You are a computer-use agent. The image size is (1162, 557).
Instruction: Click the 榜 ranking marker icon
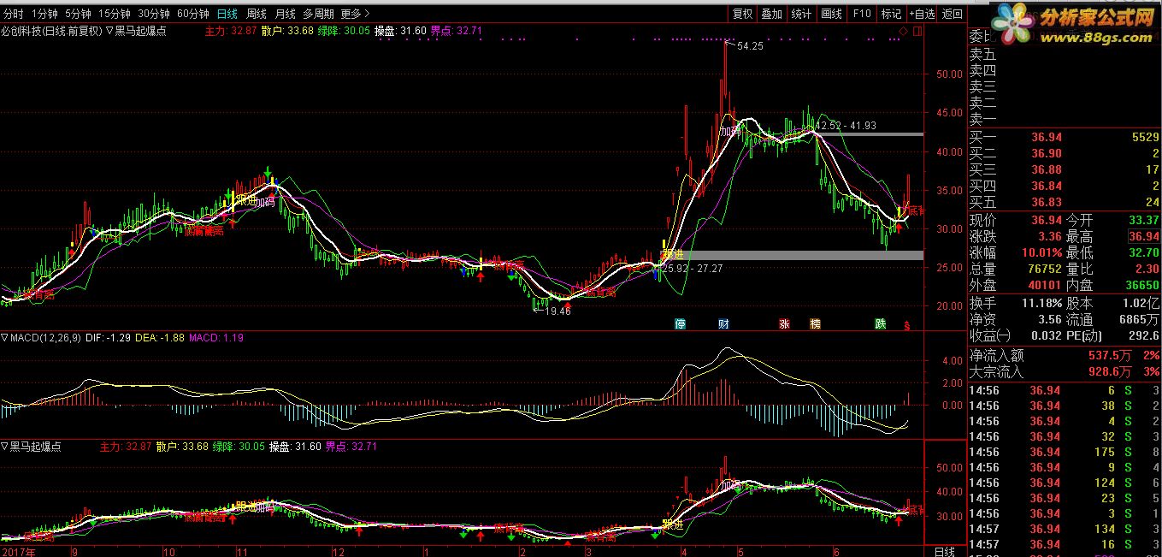tap(815, 324)
